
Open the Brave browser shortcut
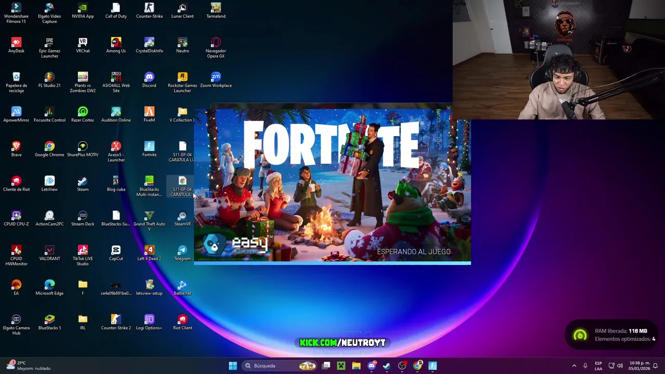pos(16,149)
